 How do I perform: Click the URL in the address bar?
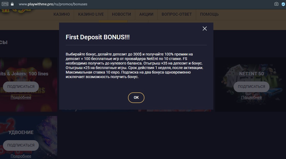53,4
